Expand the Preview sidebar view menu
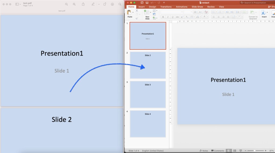Viewport: 275px width, 153px height. tap(20, 4)
